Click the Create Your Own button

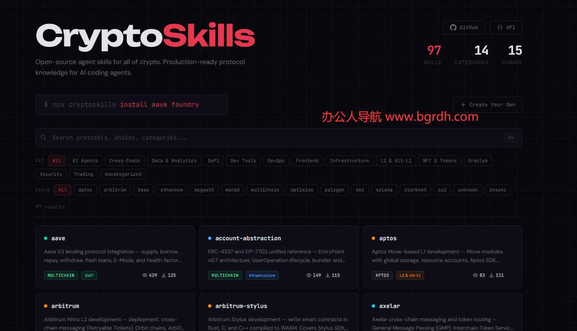coord(487,105)
